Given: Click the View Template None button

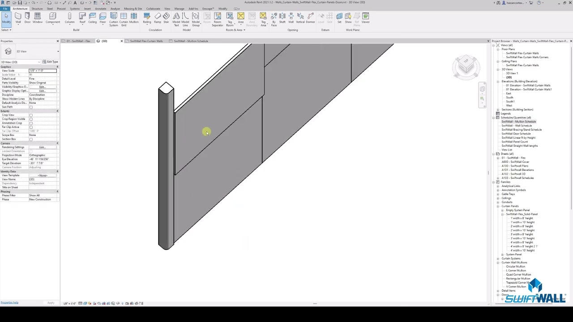Looking at the screenshot, I should tap(43, 175).
